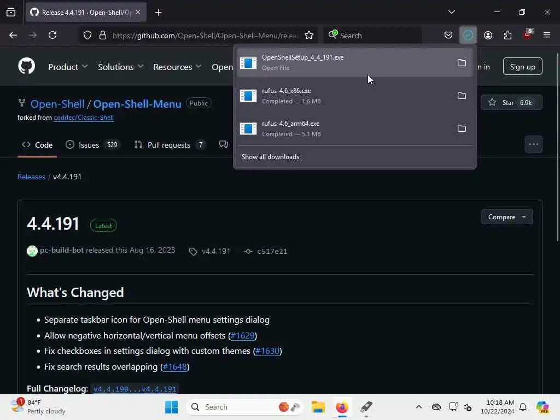Click Show all downloads

point(270,157)
